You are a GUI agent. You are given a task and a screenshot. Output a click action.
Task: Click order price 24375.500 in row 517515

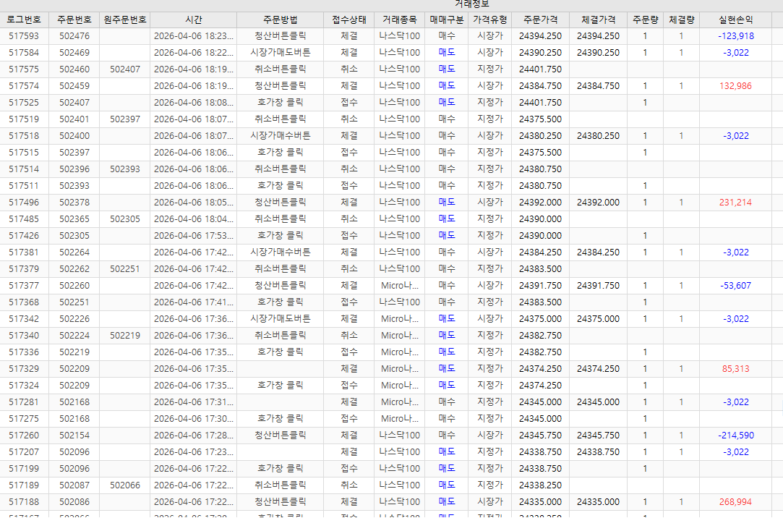click(x=540, y=153)
